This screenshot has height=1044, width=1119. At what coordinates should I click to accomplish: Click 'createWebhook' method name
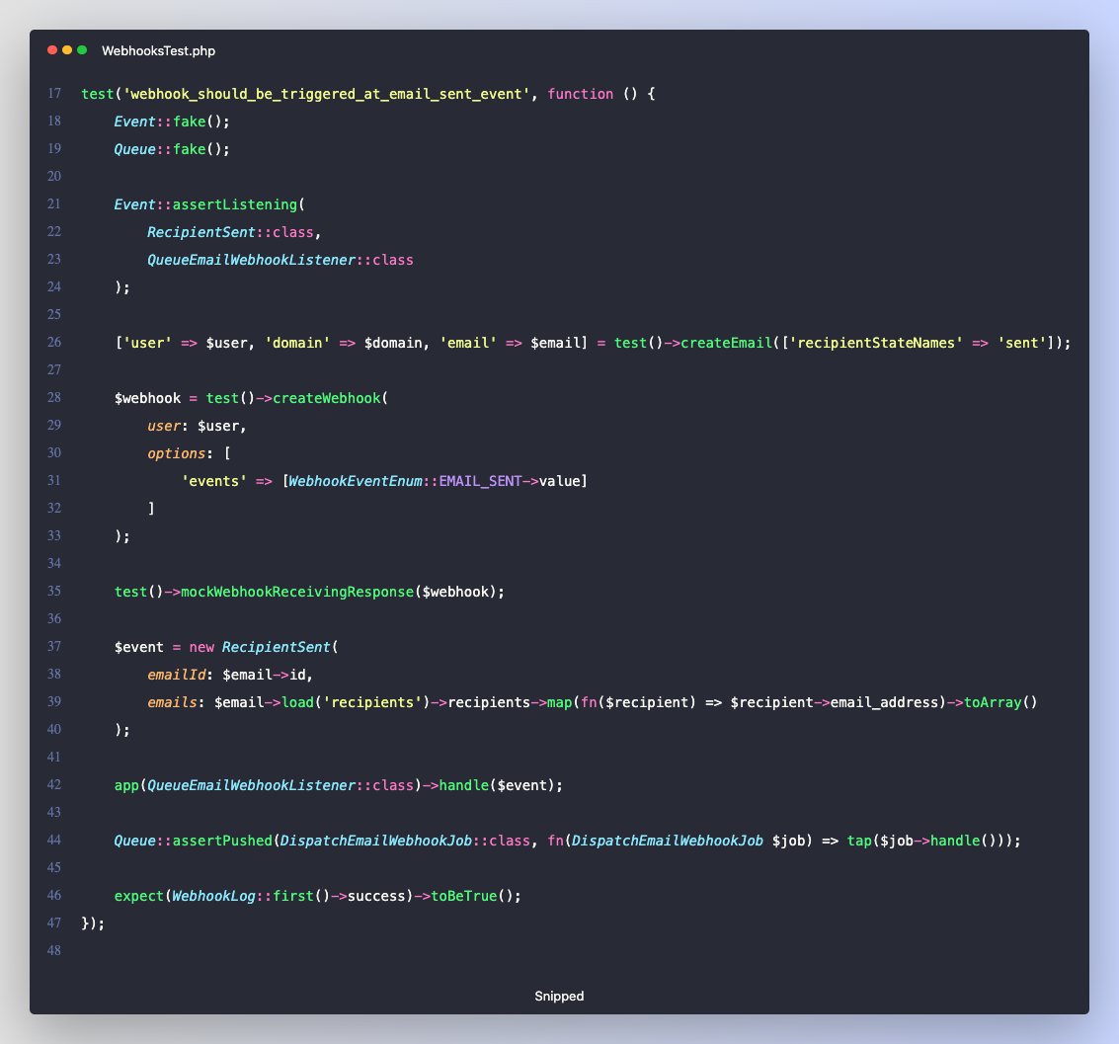pos(327,398)
